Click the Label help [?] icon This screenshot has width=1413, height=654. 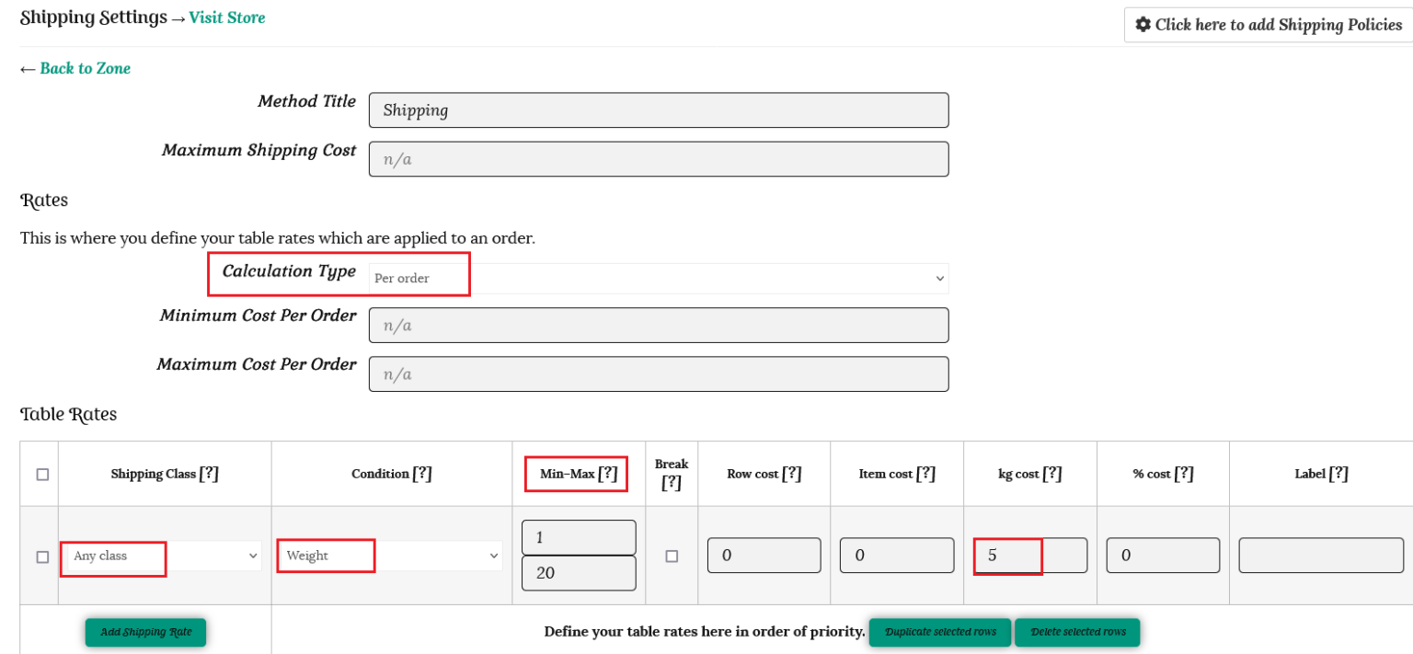click(1338, 474)
